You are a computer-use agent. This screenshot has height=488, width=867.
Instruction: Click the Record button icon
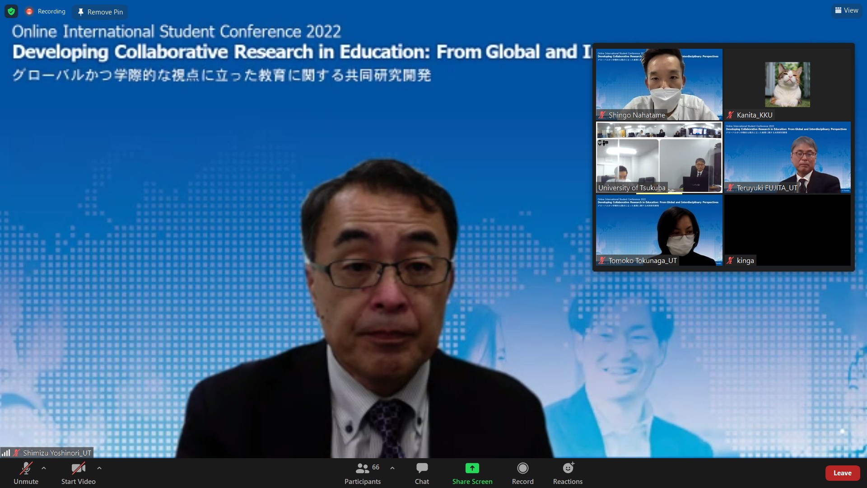tap(522, 468)
